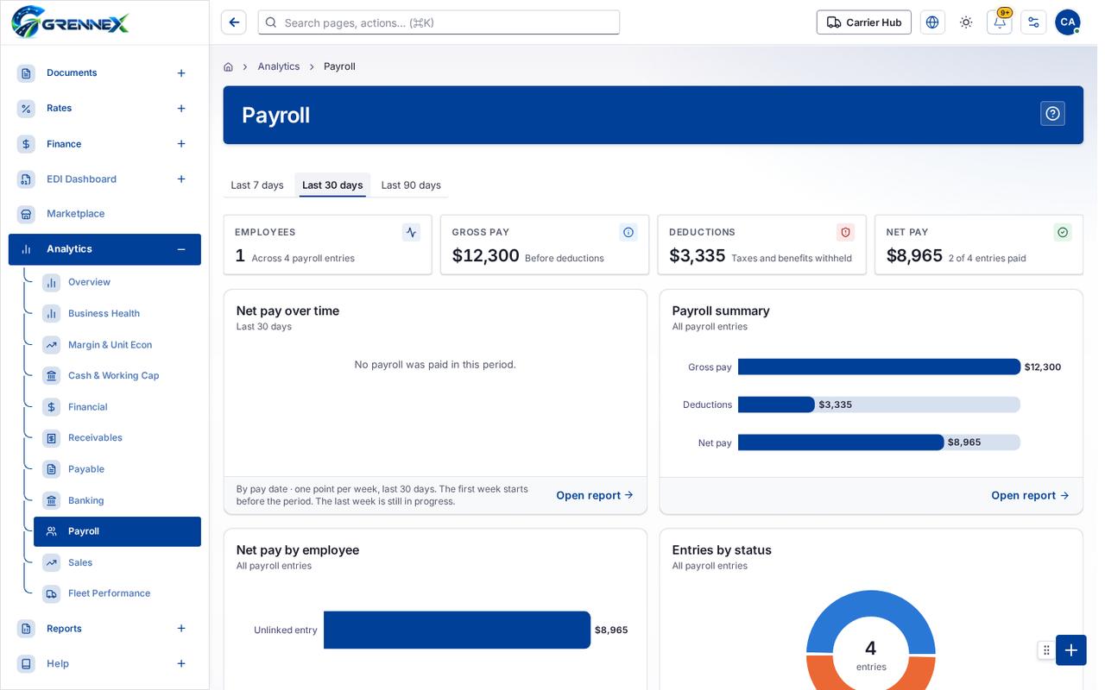Screen dimensions: 1105x690
Task: Open Sales analytics page
Action: coord(117,562)
